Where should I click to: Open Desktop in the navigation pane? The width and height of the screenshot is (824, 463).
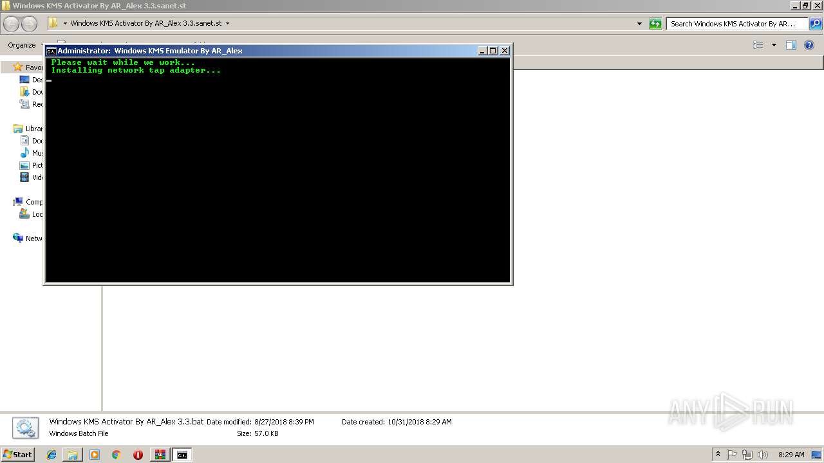pos(31,80)
